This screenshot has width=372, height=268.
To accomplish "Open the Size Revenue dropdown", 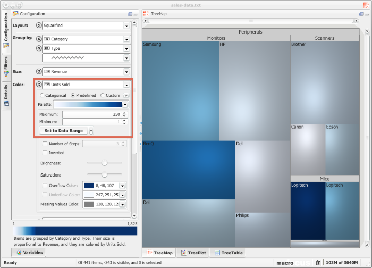I will tap(126, 71).
